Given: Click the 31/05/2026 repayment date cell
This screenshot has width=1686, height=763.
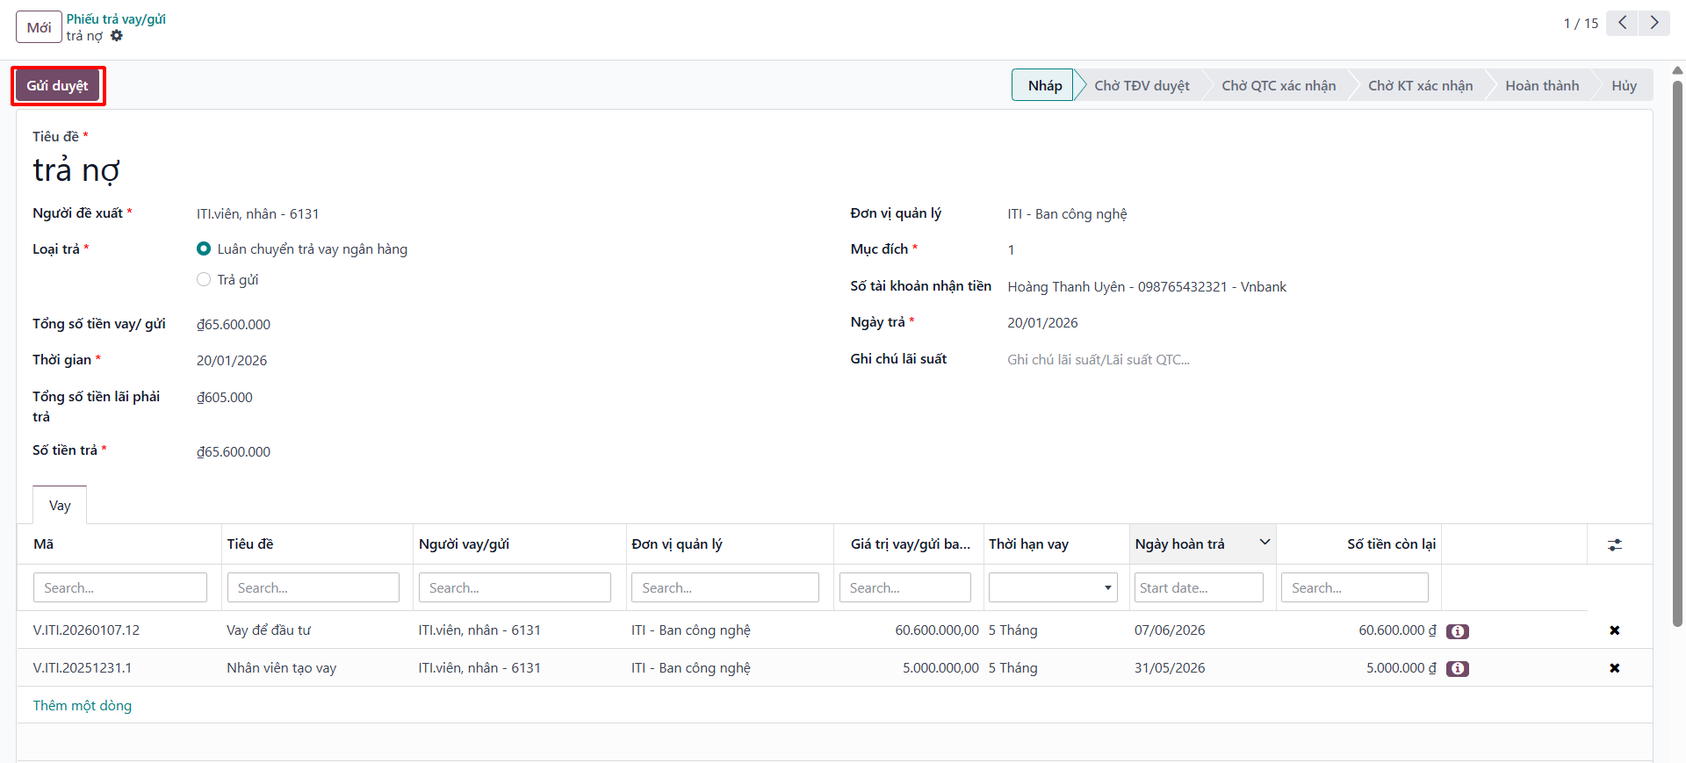Looking at the screenshot, I should (x=1170, y=668).
